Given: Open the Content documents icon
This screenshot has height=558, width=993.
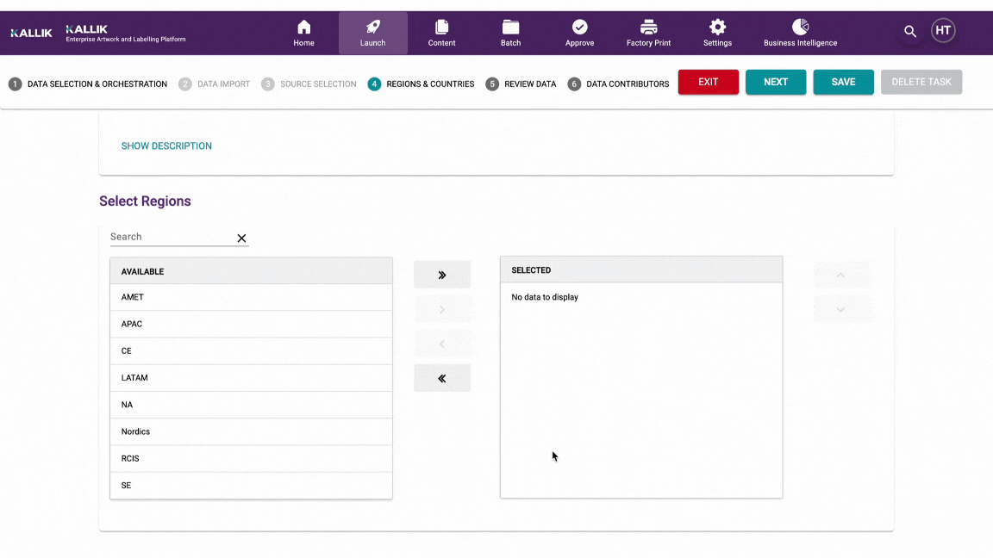Looking at the screenshot, I should point(441,28).
